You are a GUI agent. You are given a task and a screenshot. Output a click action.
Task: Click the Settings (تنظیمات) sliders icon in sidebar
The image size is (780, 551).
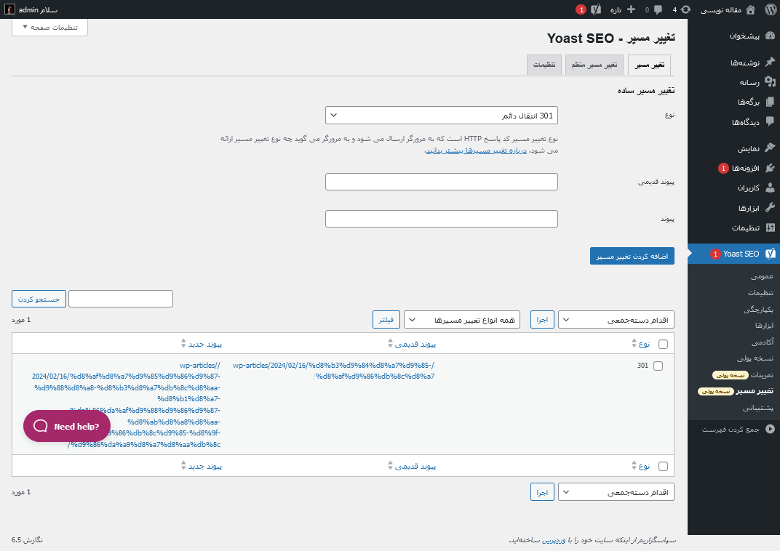pos(770,228)
